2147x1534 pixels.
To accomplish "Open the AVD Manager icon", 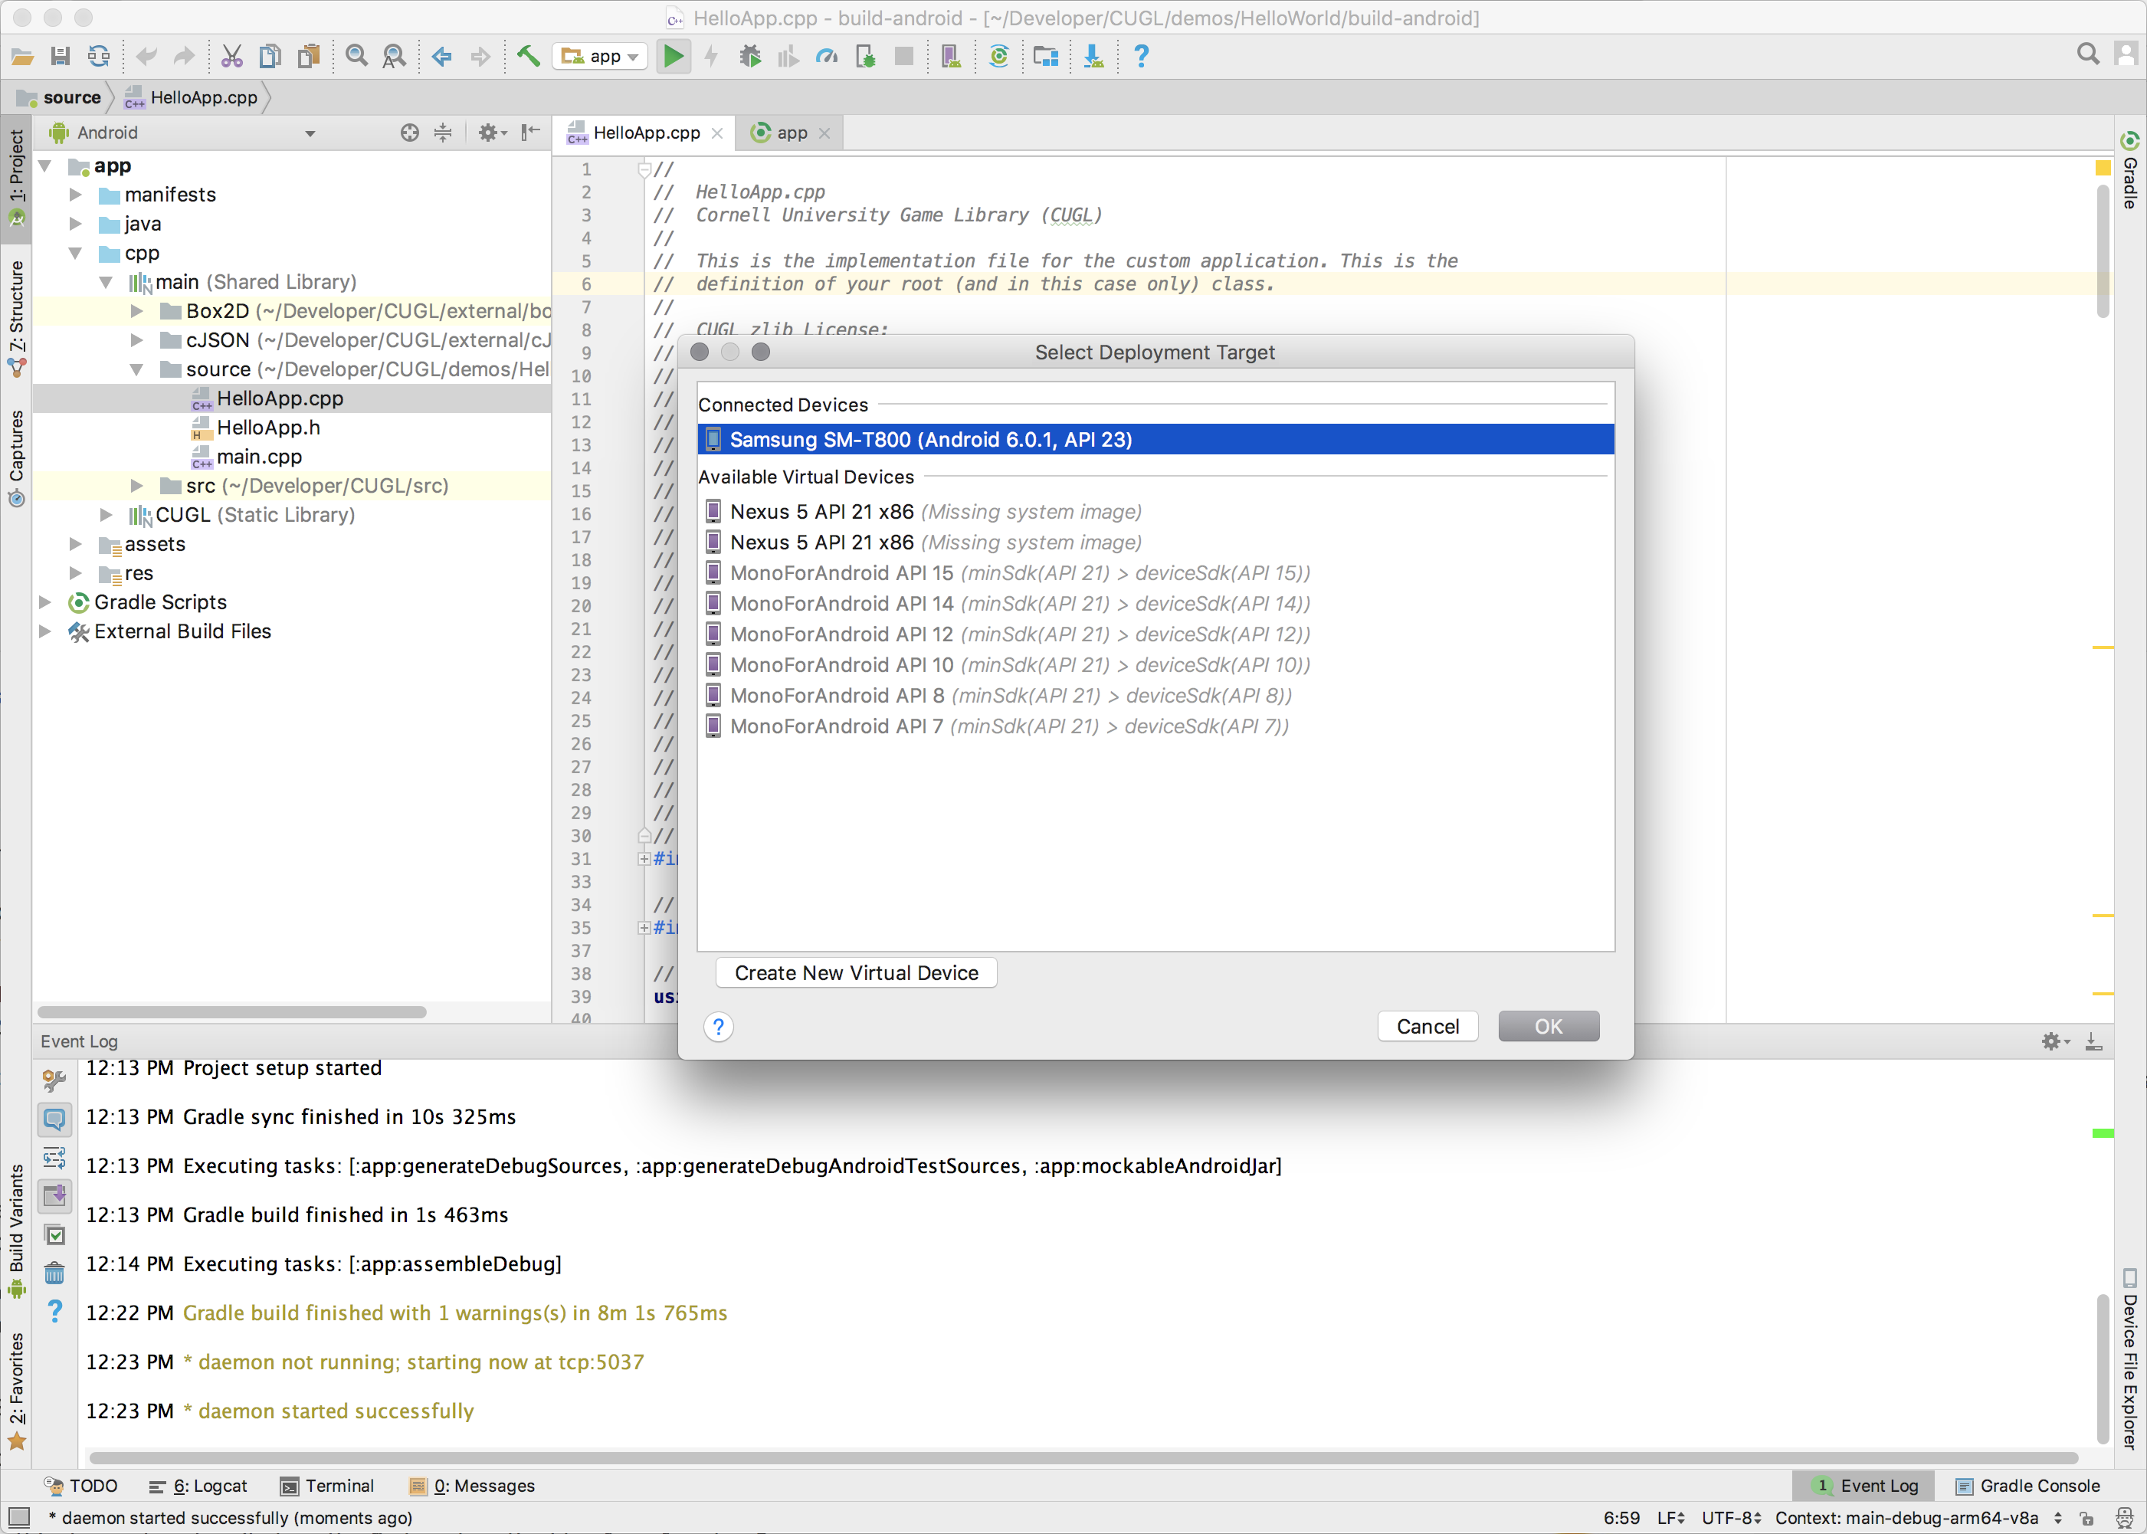I will pyautogui.click(x=951, y=57).
